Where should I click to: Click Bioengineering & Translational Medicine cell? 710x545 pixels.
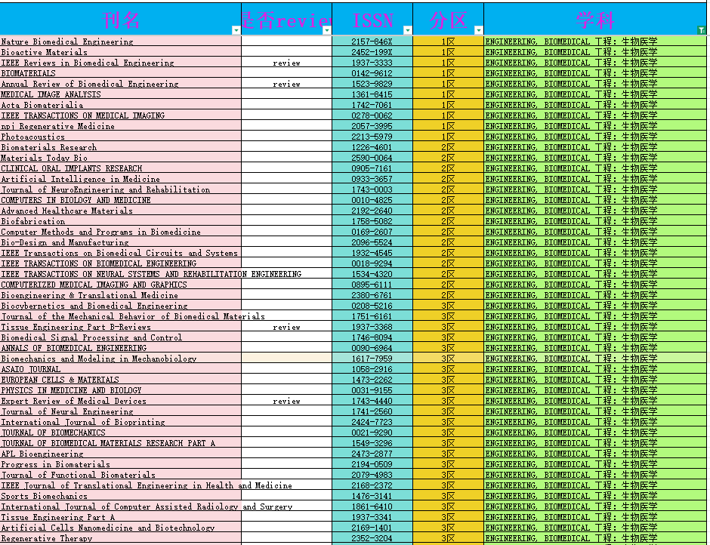[x=120, y=294]
